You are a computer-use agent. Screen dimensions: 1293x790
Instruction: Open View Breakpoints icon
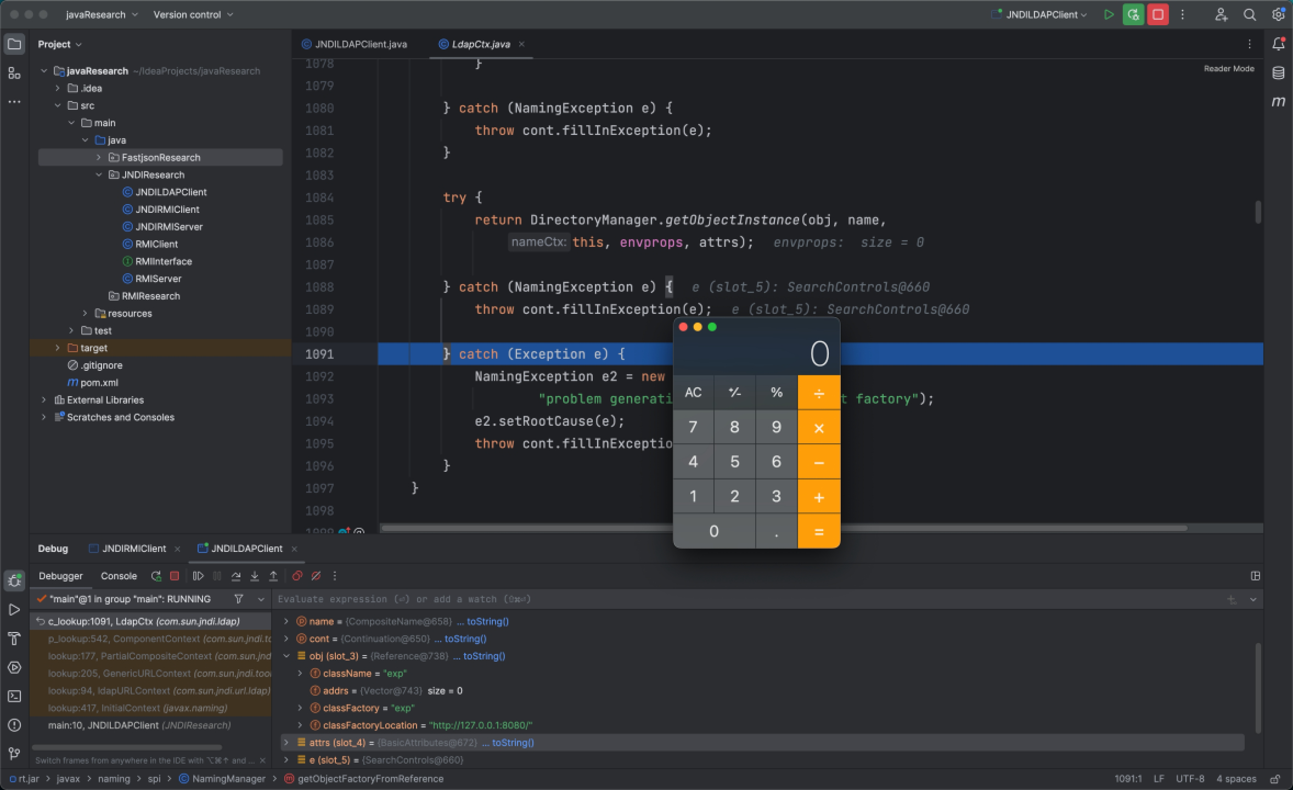(x=297, y=576)
